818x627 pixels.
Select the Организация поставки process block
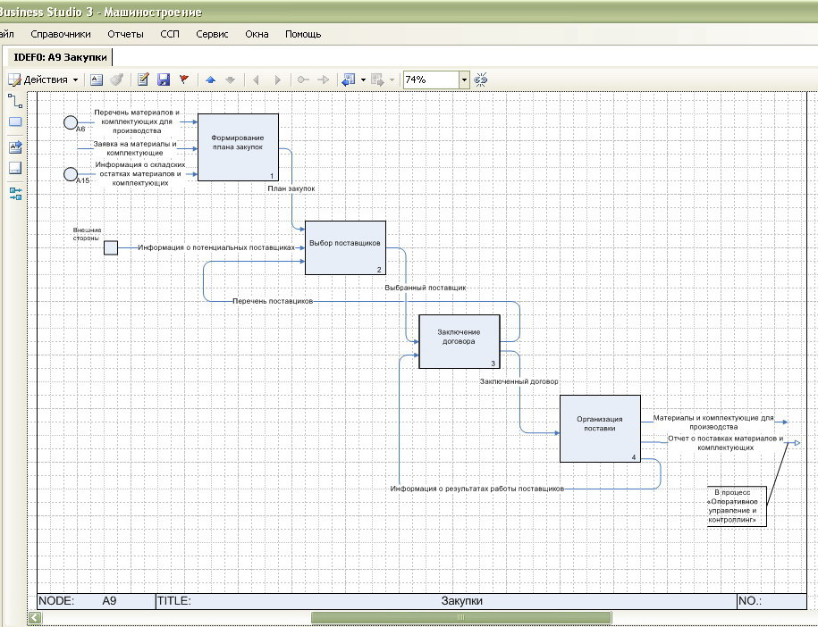pos(600,428)
